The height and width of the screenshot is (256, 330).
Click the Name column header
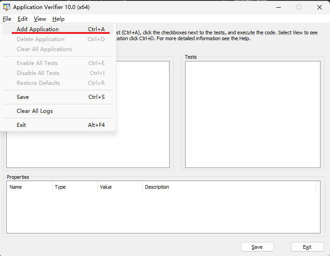[x=29, y=187]
